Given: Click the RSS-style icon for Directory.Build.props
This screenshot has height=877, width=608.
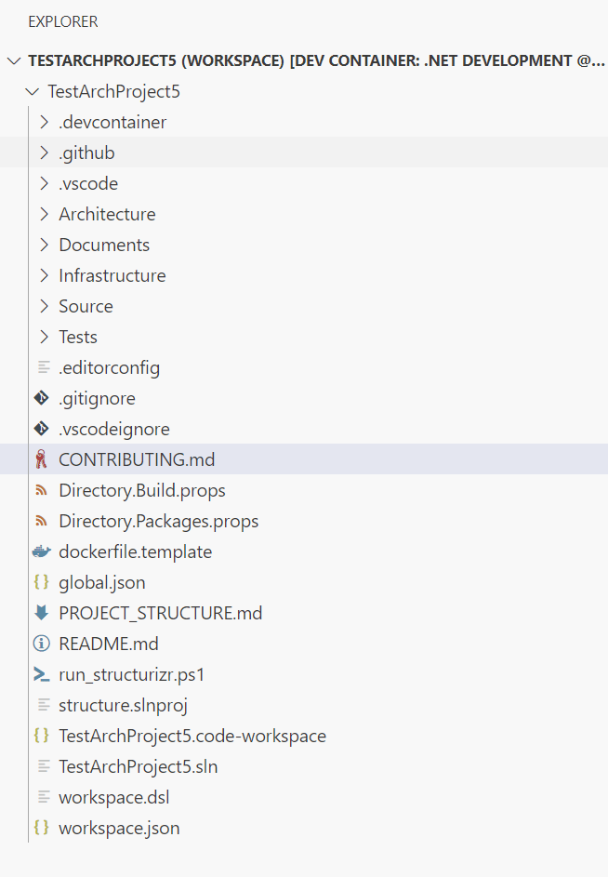Looking at the screenshot, I should pos(41,490).
